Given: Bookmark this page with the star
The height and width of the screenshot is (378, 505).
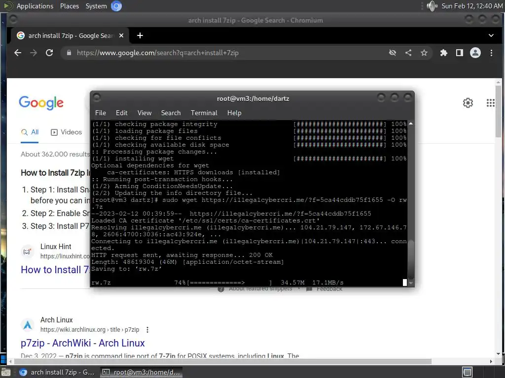Looking at the screenshot, I should click(x=424, y=53).
